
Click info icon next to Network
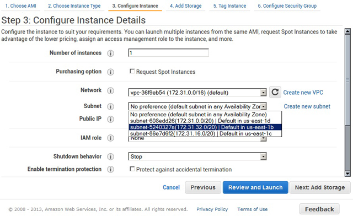(x=110, y=91)
